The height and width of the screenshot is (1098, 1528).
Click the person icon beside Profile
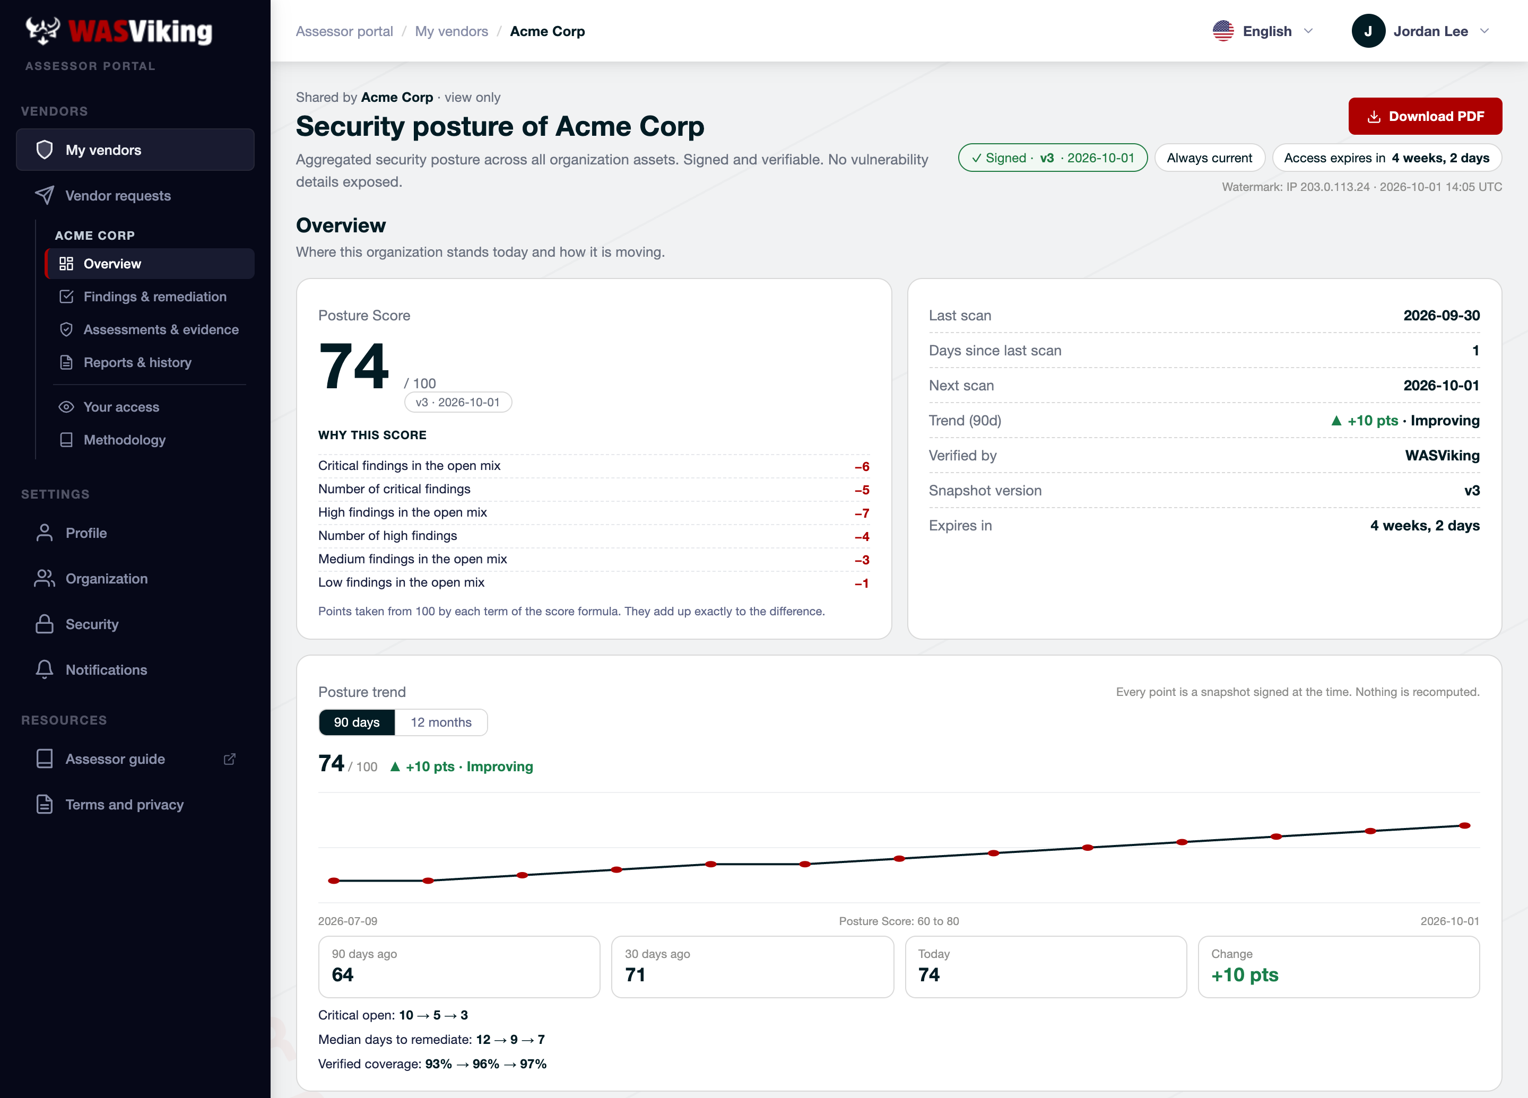click(x=45, y=533)
